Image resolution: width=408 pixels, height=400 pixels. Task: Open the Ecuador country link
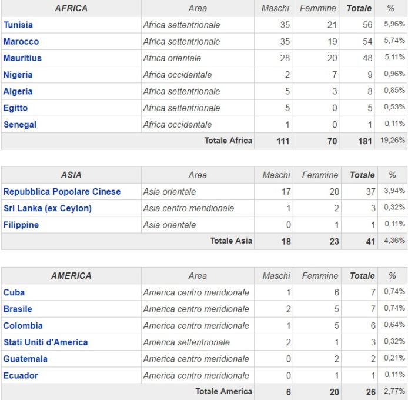(x=21, y=375)
